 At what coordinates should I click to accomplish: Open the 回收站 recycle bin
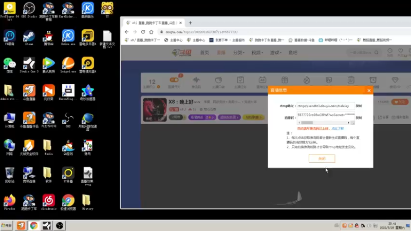[9, 175]
